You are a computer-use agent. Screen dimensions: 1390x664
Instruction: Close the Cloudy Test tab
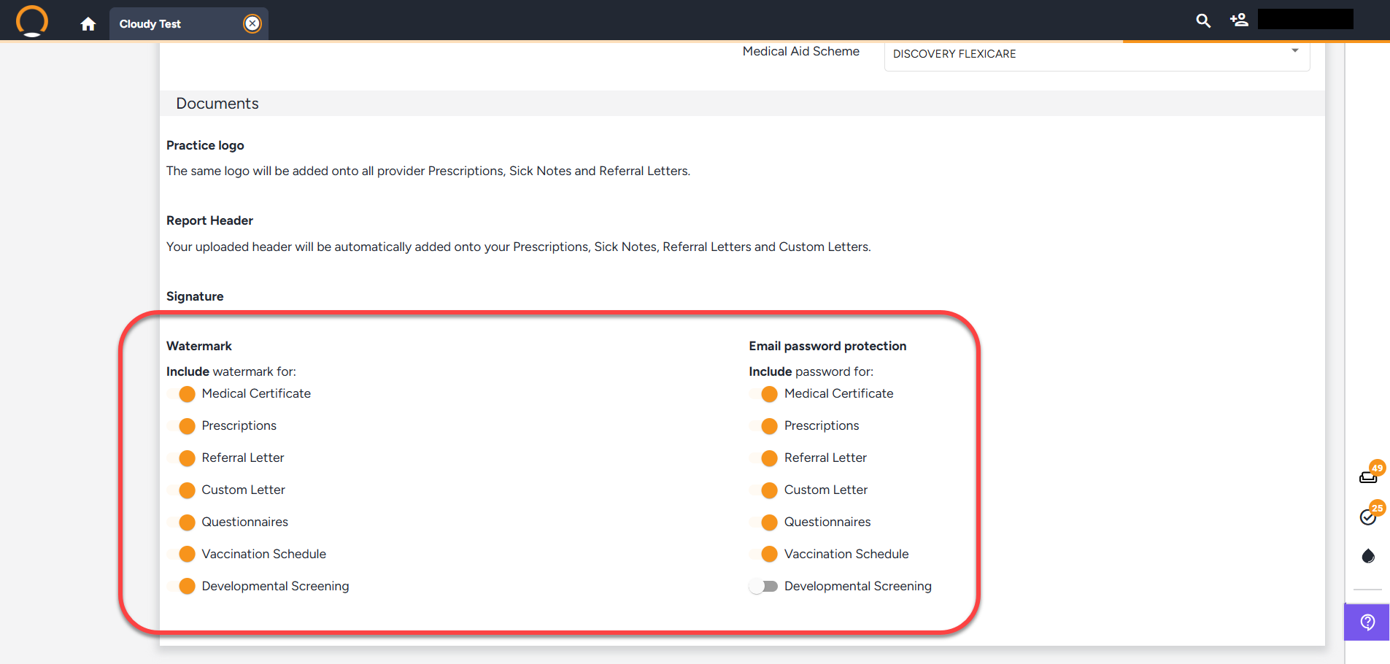tap(252, 24)
